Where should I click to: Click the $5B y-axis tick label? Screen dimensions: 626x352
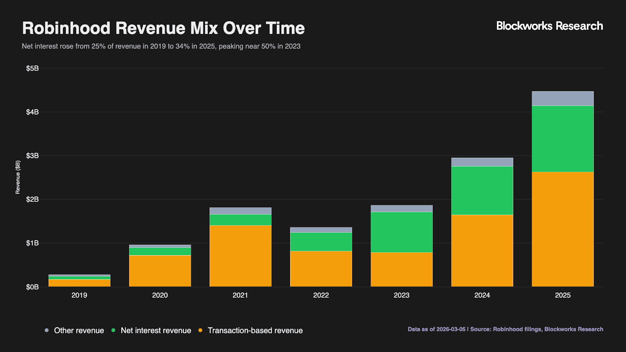(32, 68)
